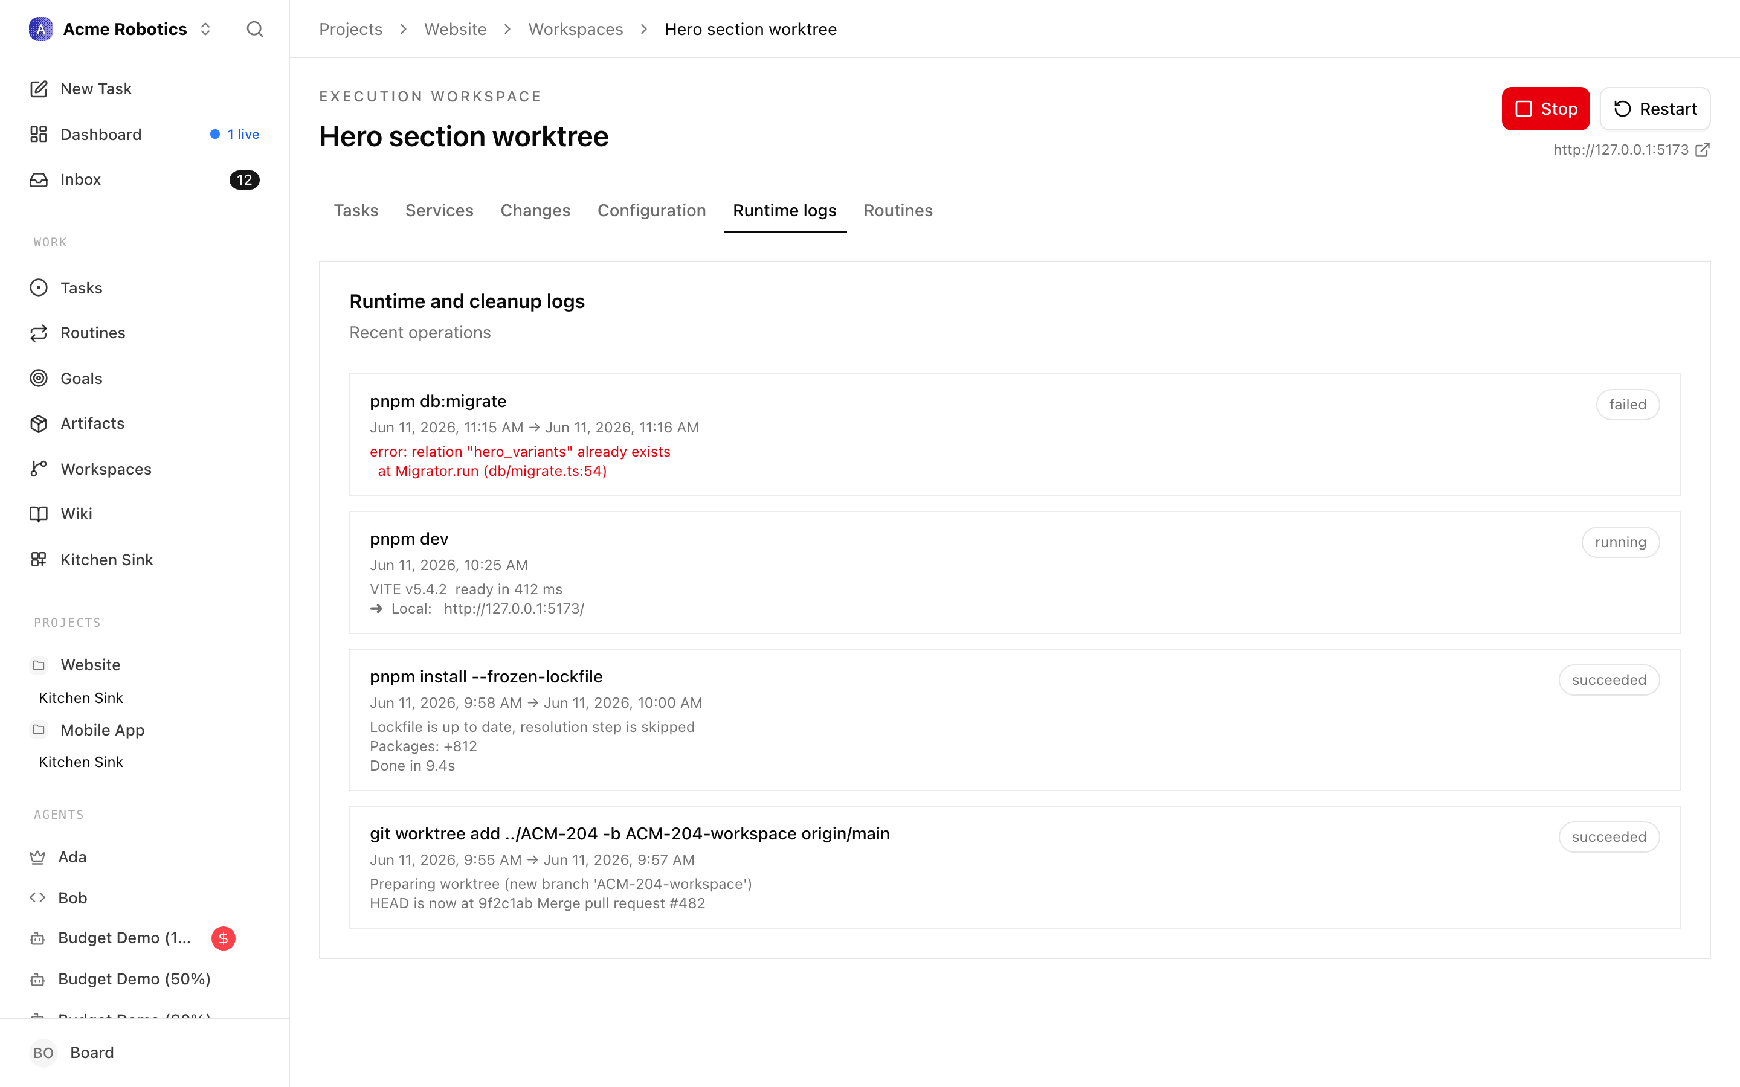1740x1087 pixels.
Task: Go to Website in the breadcrumb
Action: tap(455, 30)
